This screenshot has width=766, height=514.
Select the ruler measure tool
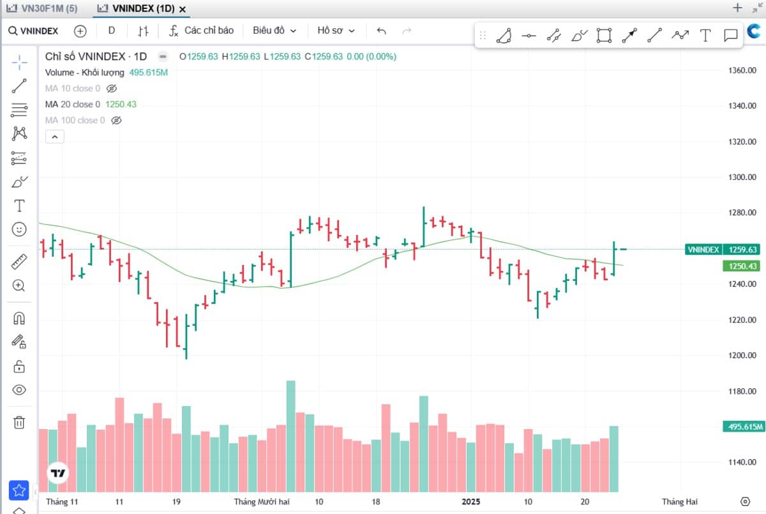19,262
